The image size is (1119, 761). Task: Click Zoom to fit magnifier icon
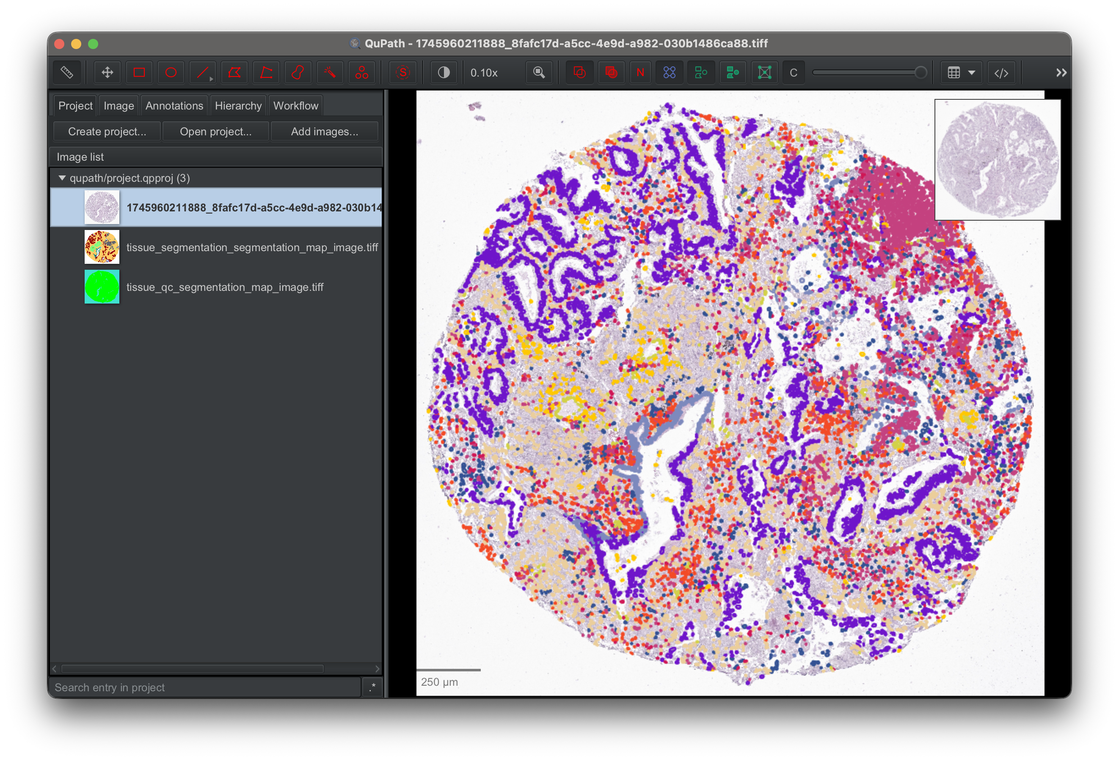[x=539, y=73]
